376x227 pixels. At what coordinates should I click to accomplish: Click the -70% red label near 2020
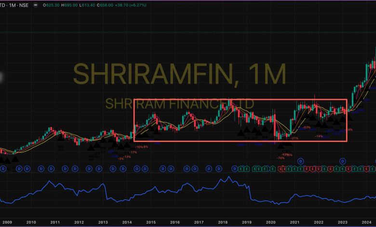coord(281,157)
